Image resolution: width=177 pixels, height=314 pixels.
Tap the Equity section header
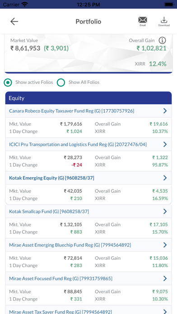tap(88, 98)
